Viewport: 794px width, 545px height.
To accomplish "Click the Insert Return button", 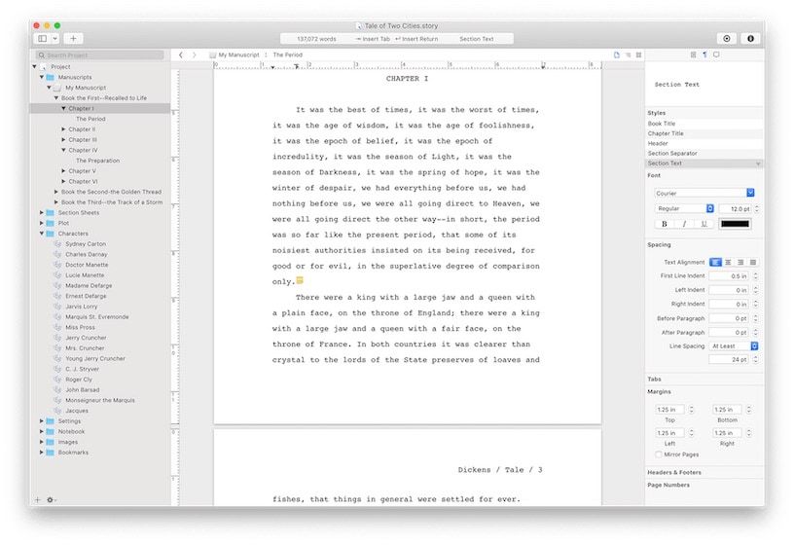I will 416,39.
